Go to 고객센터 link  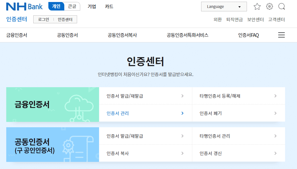277,20
